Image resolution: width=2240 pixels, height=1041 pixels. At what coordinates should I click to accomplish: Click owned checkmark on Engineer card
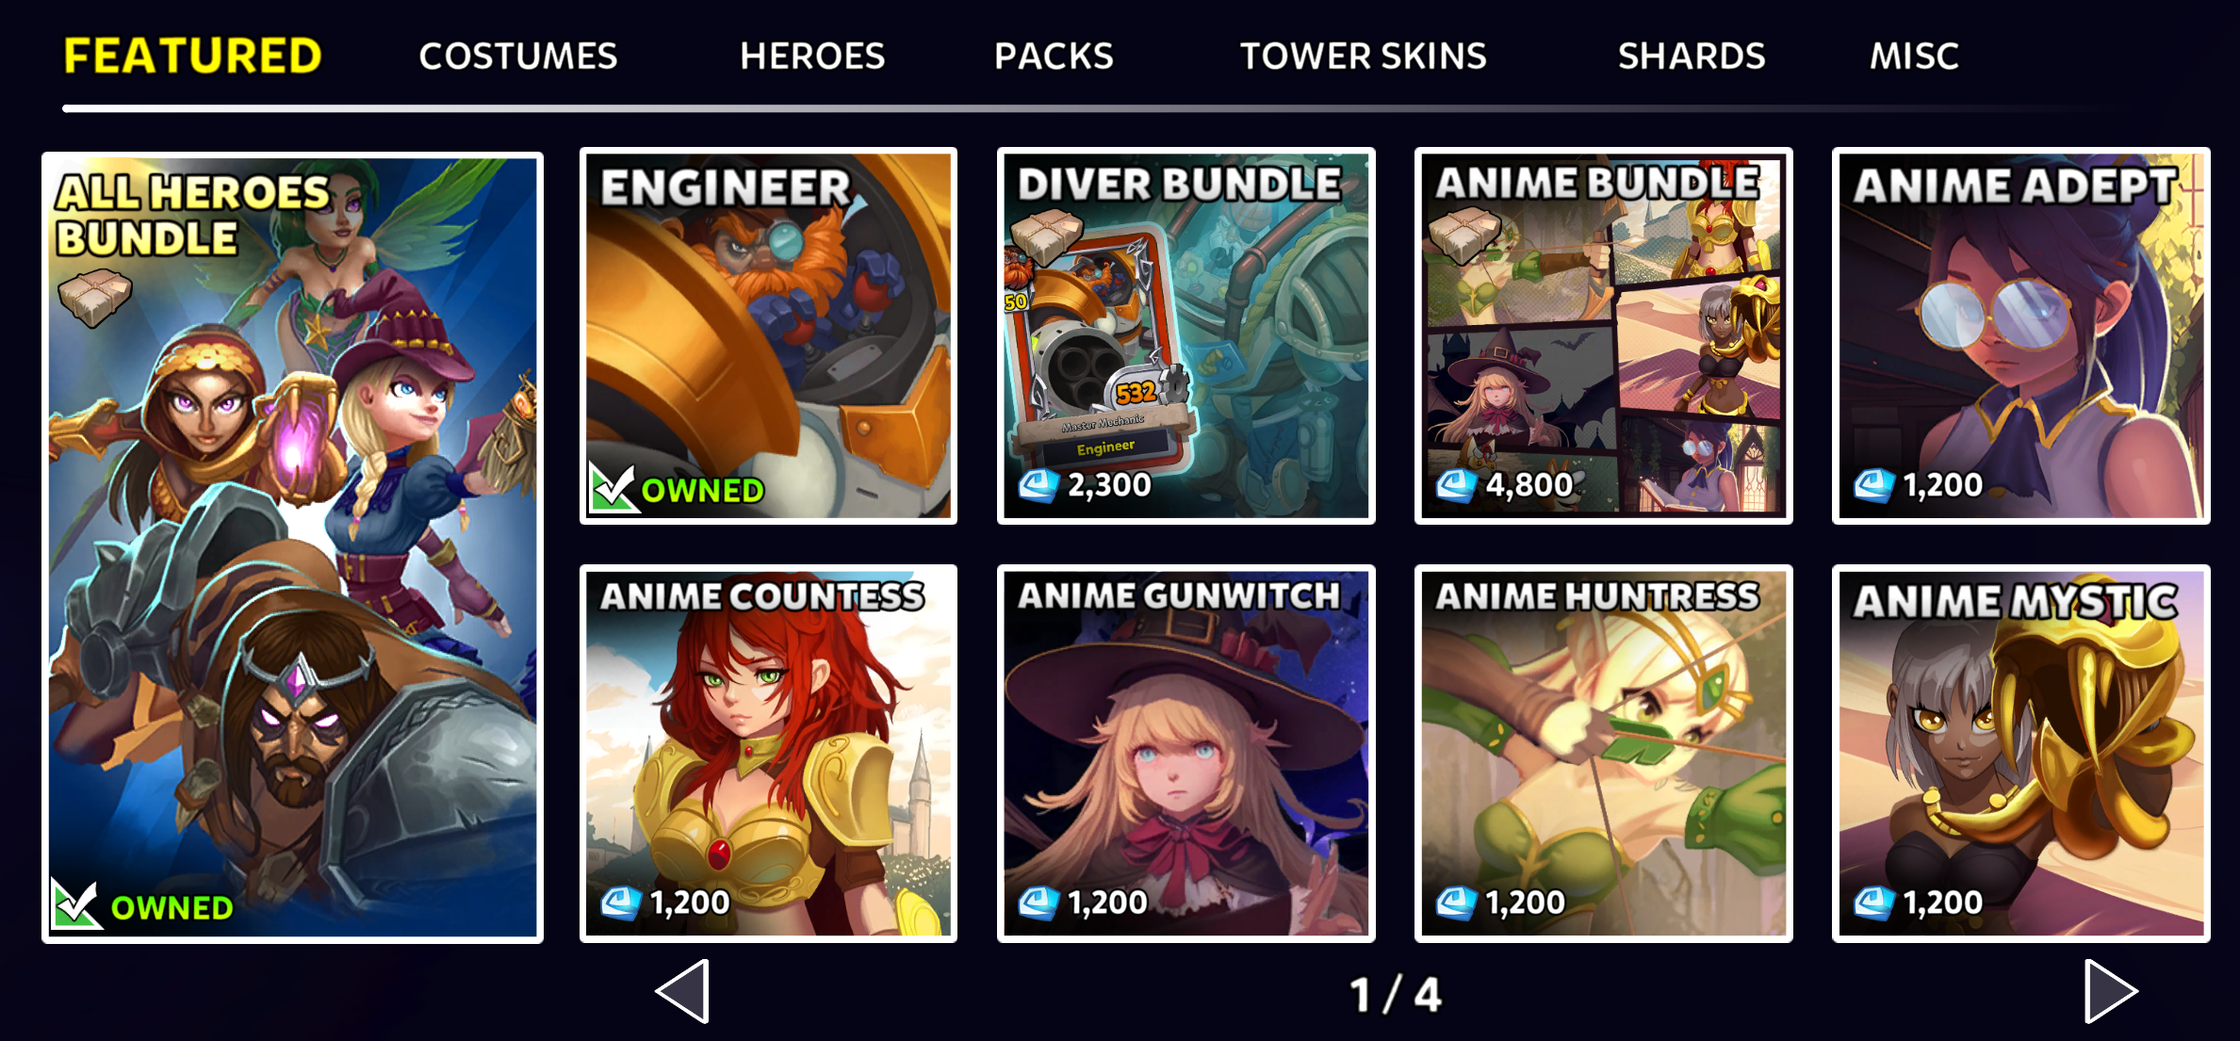pos(612,486)
